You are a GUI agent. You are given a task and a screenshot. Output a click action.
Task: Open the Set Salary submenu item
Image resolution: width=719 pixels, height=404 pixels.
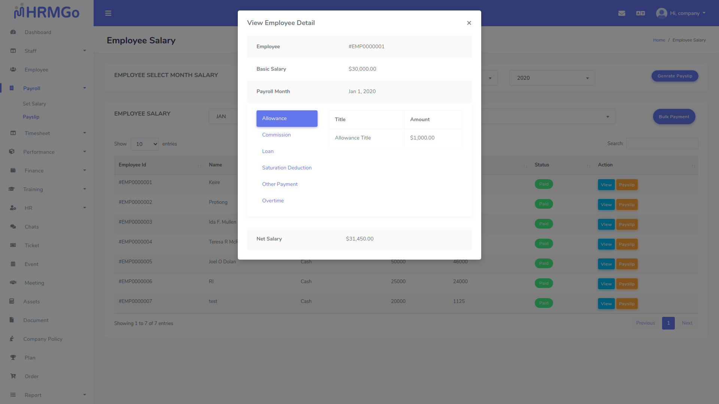[x=34, y=104]
